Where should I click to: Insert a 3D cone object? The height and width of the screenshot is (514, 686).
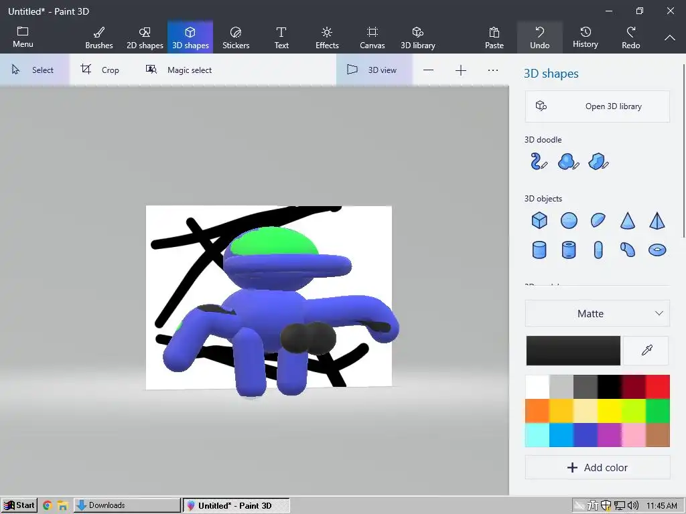point(627,220)
